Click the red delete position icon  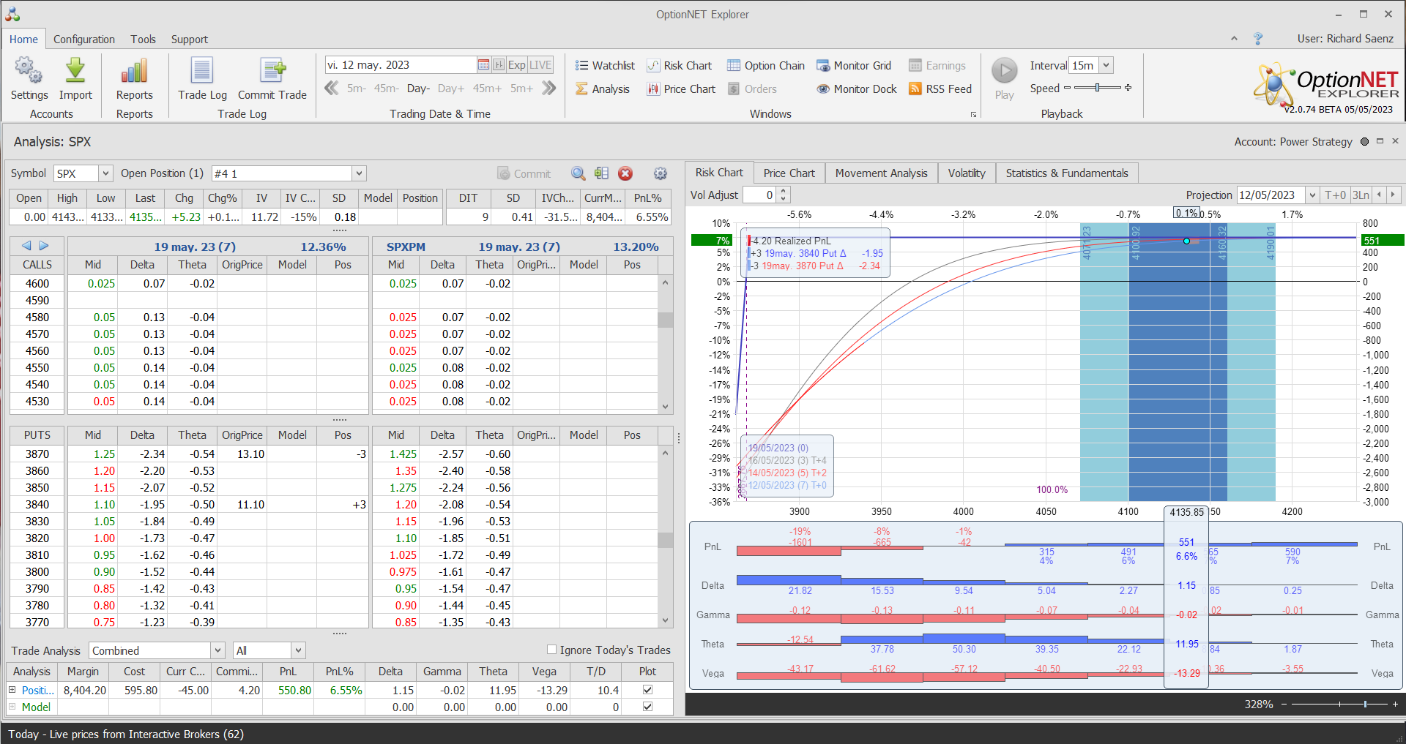pyautogui.click(x=625, y=173)
